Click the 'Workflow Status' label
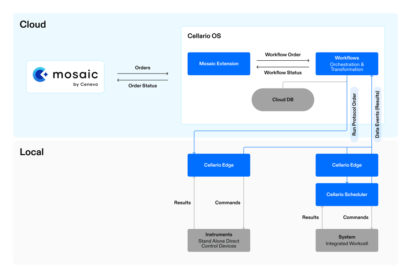The height and width of the screenshot is (278, 411). point(283,73)
